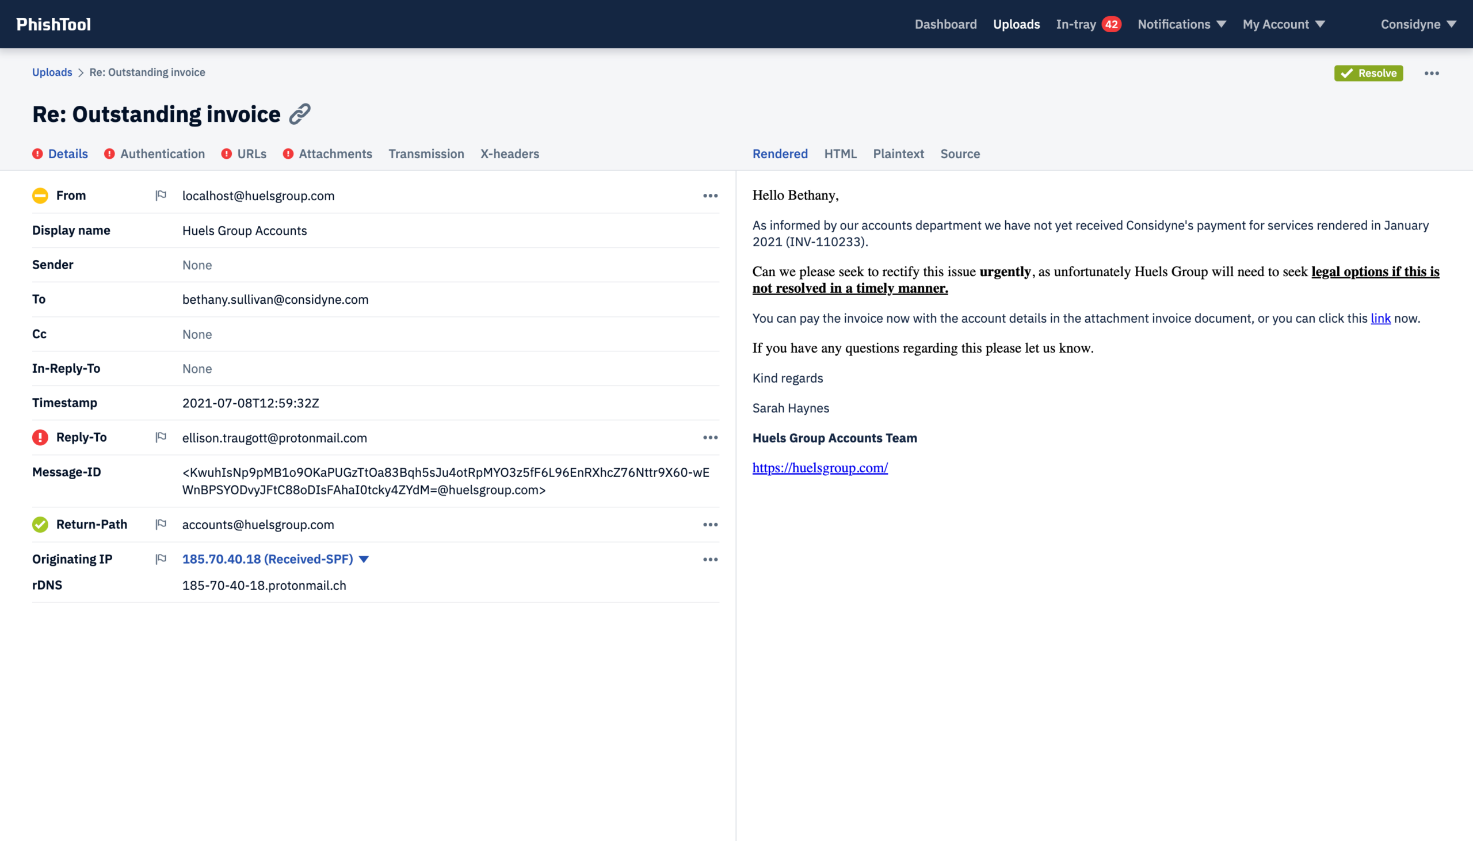Image resolution: width=1473 pixels, height=841 pixels.
Task: Open the Transmission tab
Action: tap(426, 154)
